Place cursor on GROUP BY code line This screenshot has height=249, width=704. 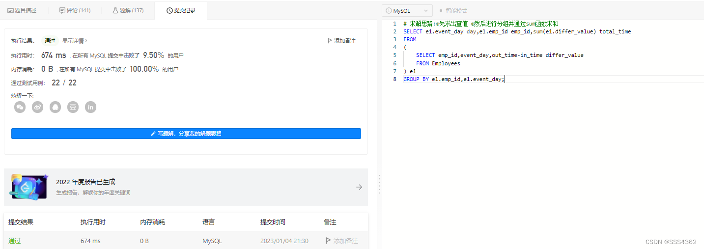tap(453, 79)
